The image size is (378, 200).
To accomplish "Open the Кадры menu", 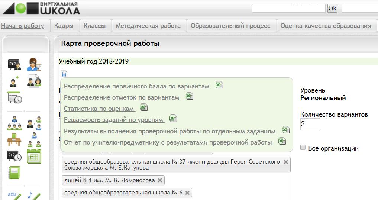I will (63, 26).
